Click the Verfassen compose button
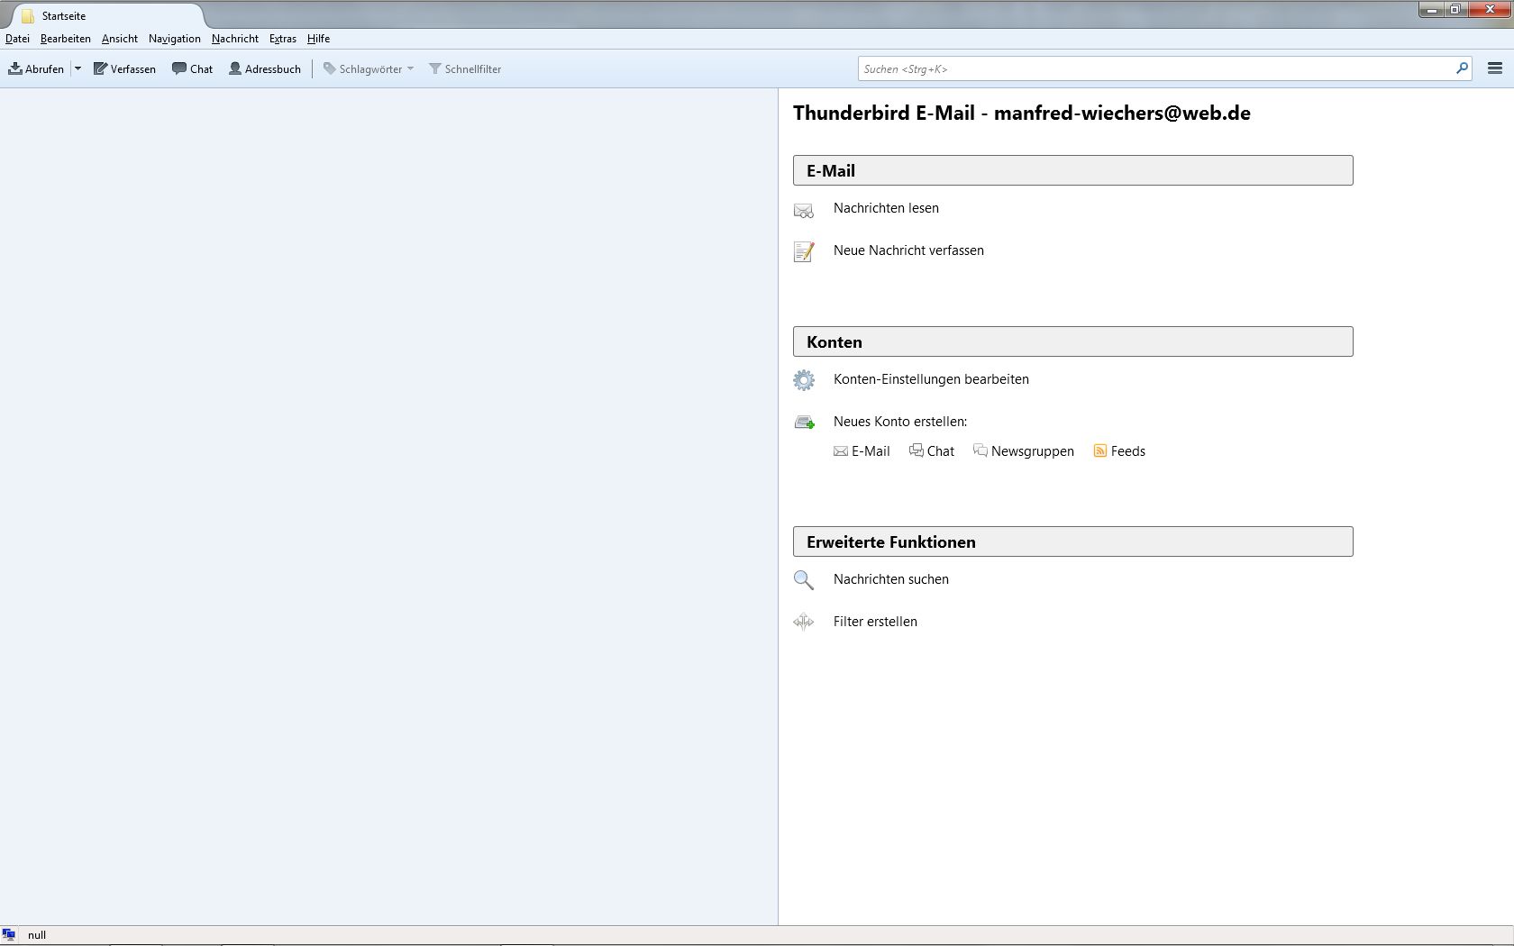 pos(125,68)
